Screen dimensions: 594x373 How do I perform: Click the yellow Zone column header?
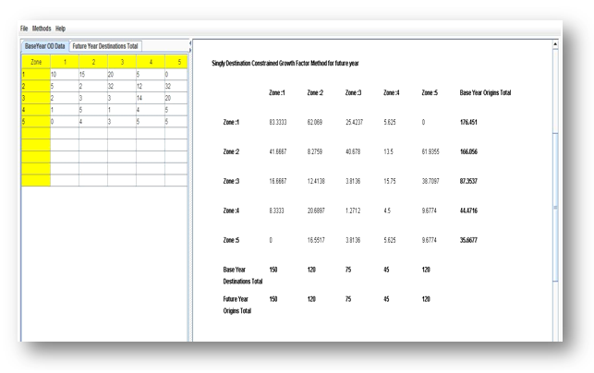pyautogui.click(x=34, y=62)
